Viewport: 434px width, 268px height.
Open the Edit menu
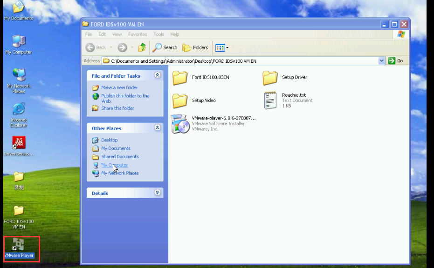[102, 34]
